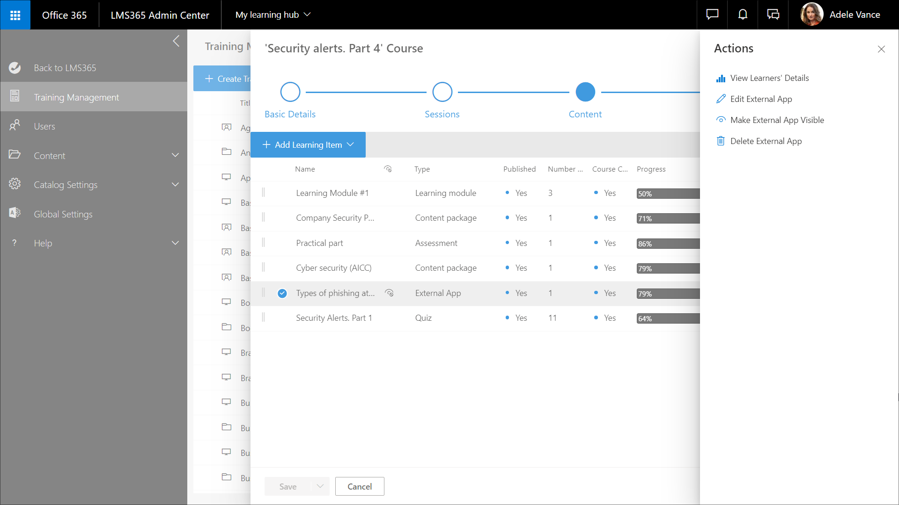The height and width of the screenshot is (505, 899).
Task: Deselect the Types of phishing row checkmark
Action: coord(282,294)
